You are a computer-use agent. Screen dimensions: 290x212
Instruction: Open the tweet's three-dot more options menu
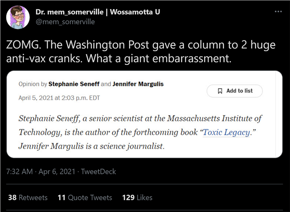pos(278,12)
